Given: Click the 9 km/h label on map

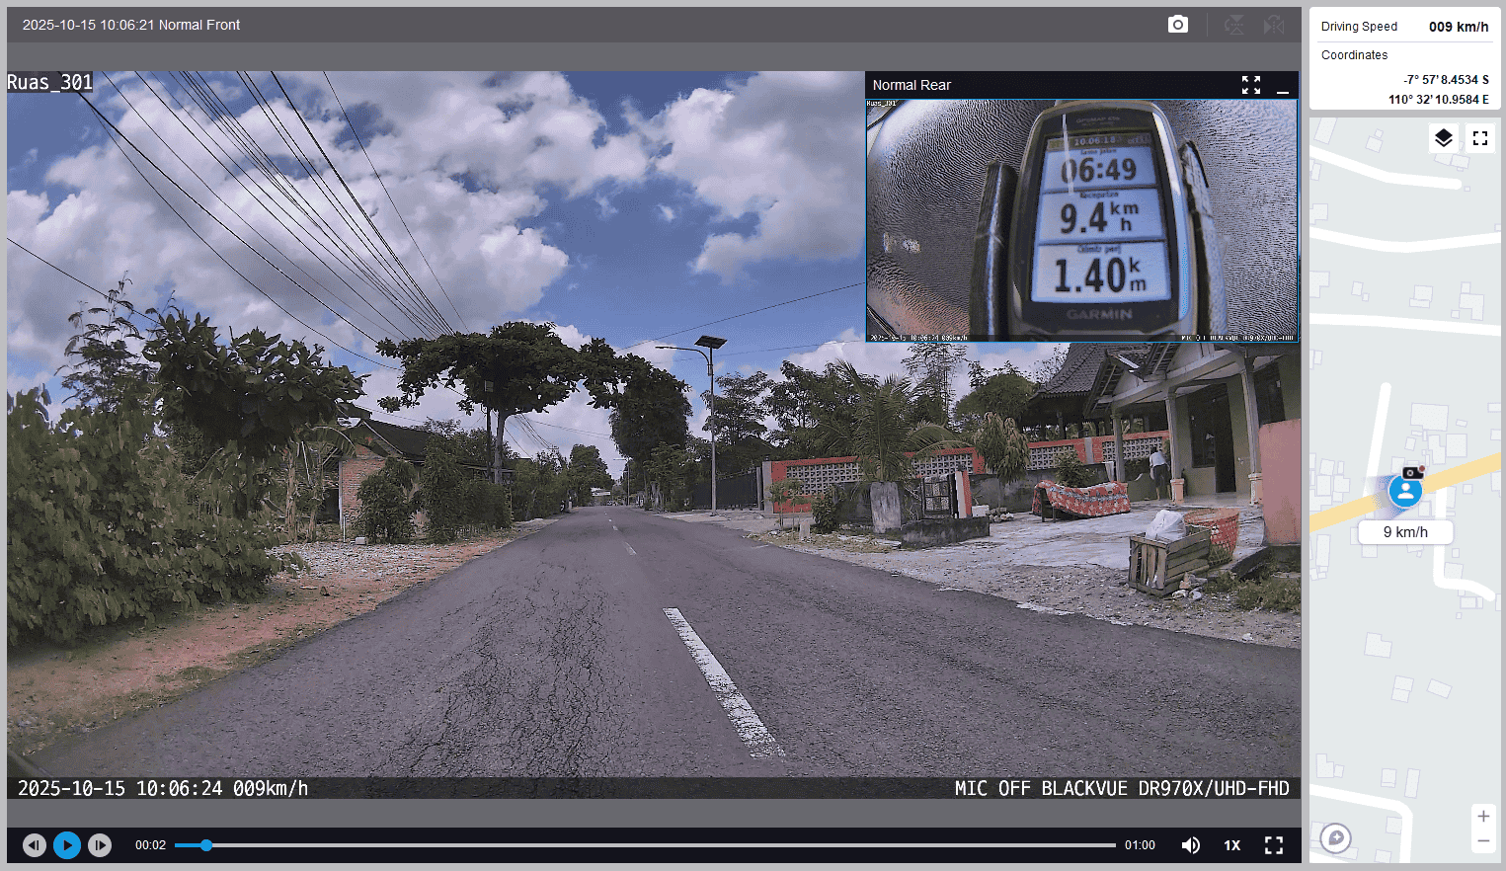Looking at the screenshot, I should 1405,532.
